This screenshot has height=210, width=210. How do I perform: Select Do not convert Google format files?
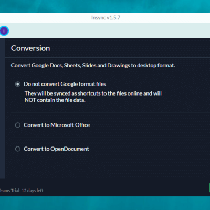click(x=18, y=84)
